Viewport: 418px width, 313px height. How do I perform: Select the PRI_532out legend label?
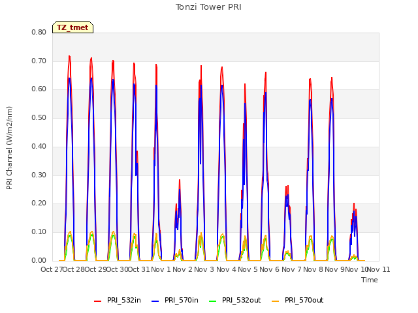[242, 300]
